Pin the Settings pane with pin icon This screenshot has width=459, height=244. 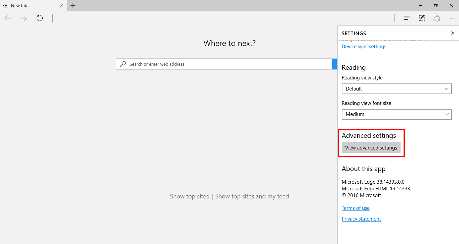(452, 33)
